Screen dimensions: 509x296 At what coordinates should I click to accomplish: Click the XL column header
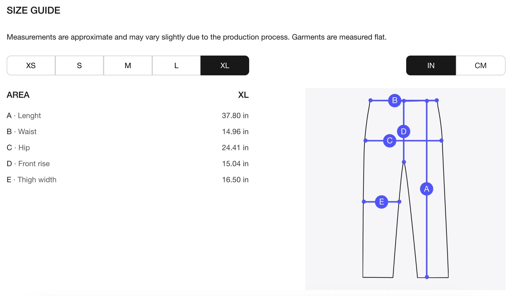point(243,95)
